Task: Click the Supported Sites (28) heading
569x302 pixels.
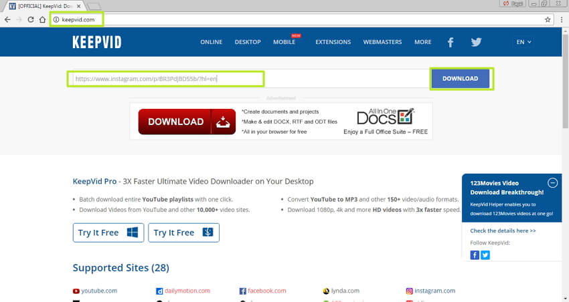Action: coord(121,268)
